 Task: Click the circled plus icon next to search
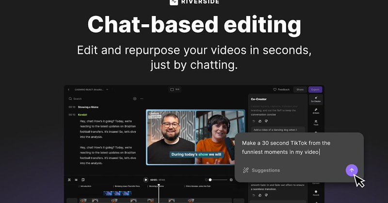(x=135, y=99)
